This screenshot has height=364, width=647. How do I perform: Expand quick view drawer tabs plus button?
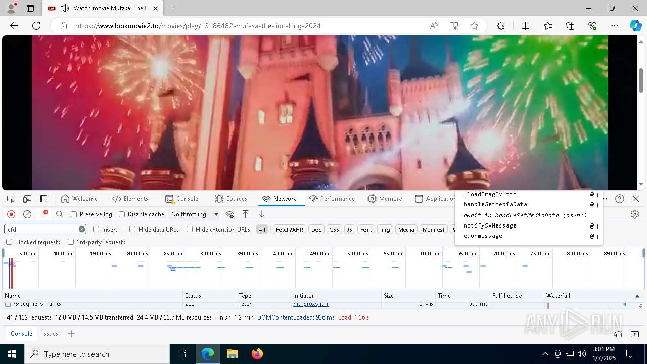click(x=71, y=334)
